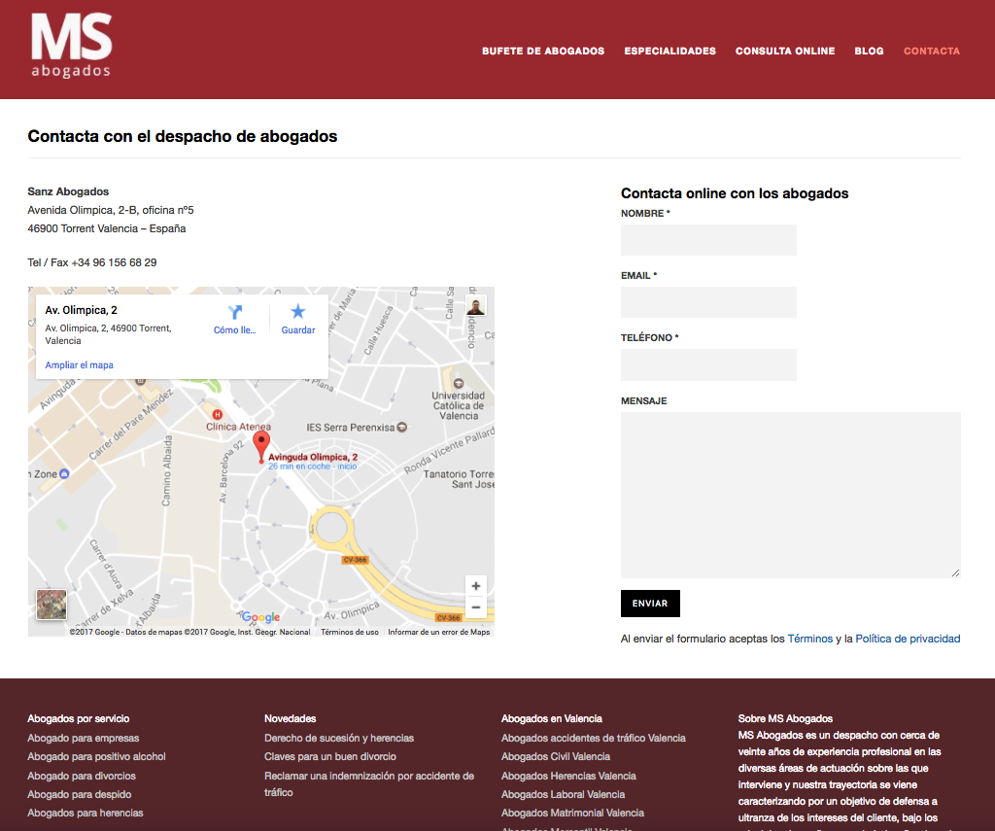Click inside the Email field
This screenshot has height=831, width=995.
click(x=708, y=302)
